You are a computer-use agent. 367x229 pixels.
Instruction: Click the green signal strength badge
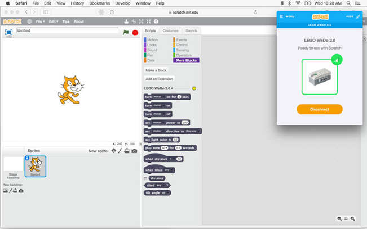click(337, 60)
